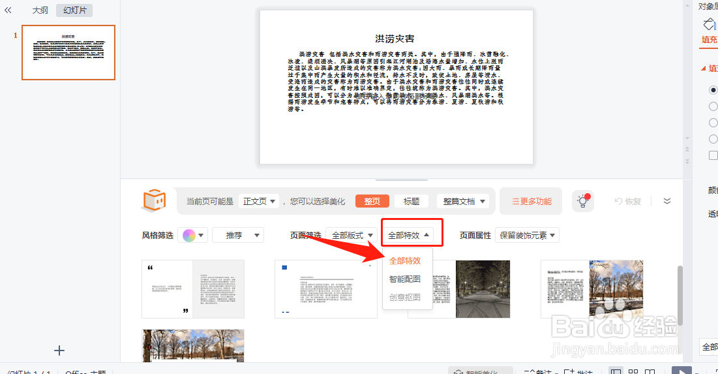Switch to the 大纲 outline tab

[x=40, y=10]
